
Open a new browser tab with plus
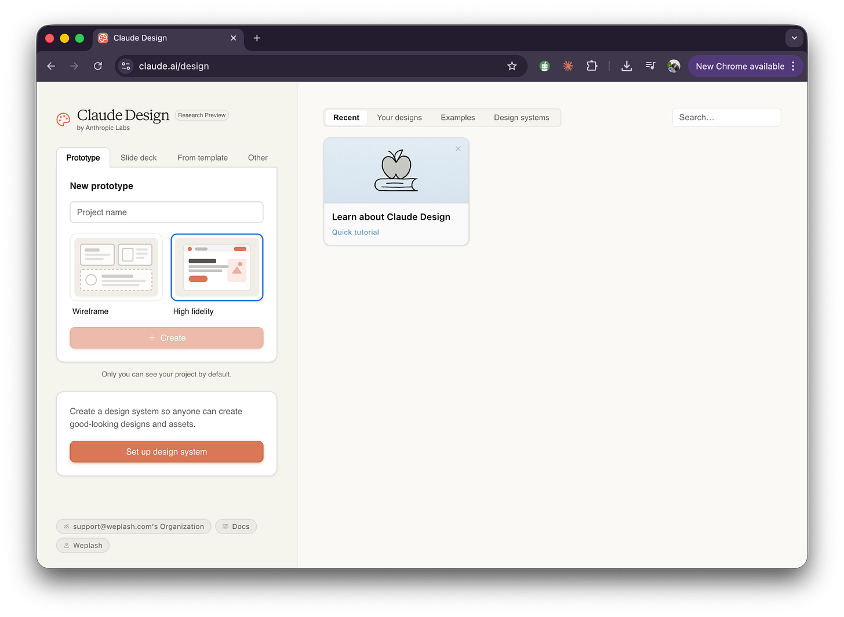257,38
